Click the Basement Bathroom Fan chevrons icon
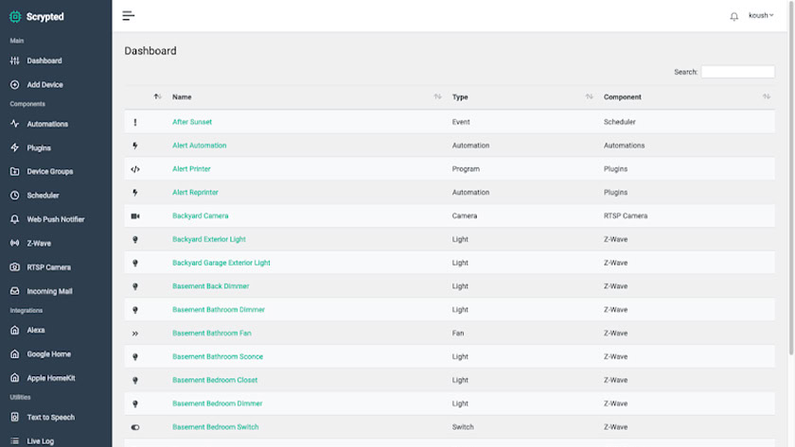This screenshot has width=795, height=447. [134, 334]
